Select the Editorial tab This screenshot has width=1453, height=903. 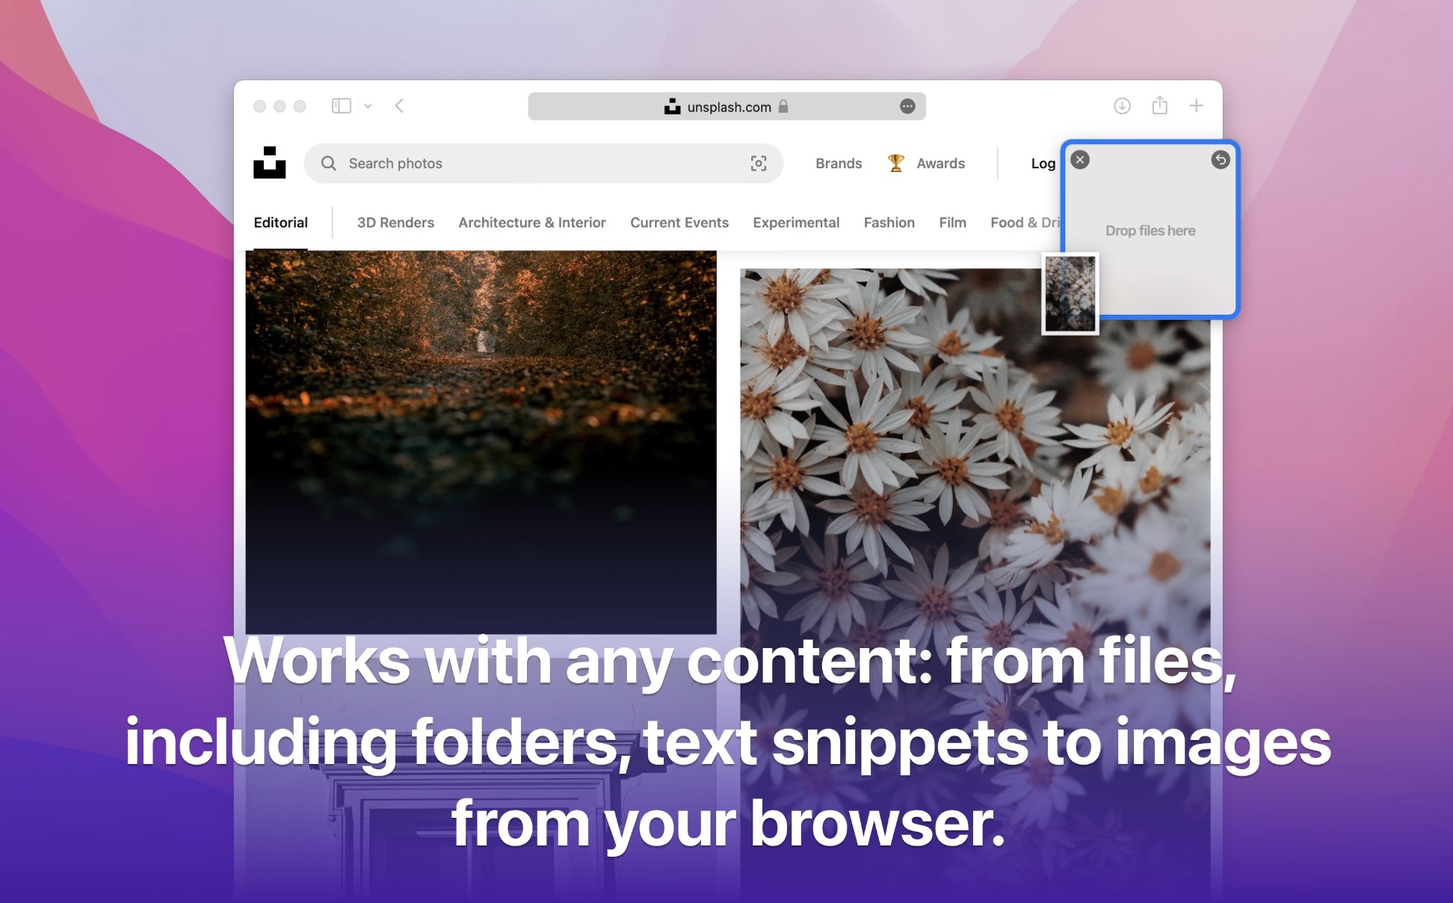(x=280, y=223)
